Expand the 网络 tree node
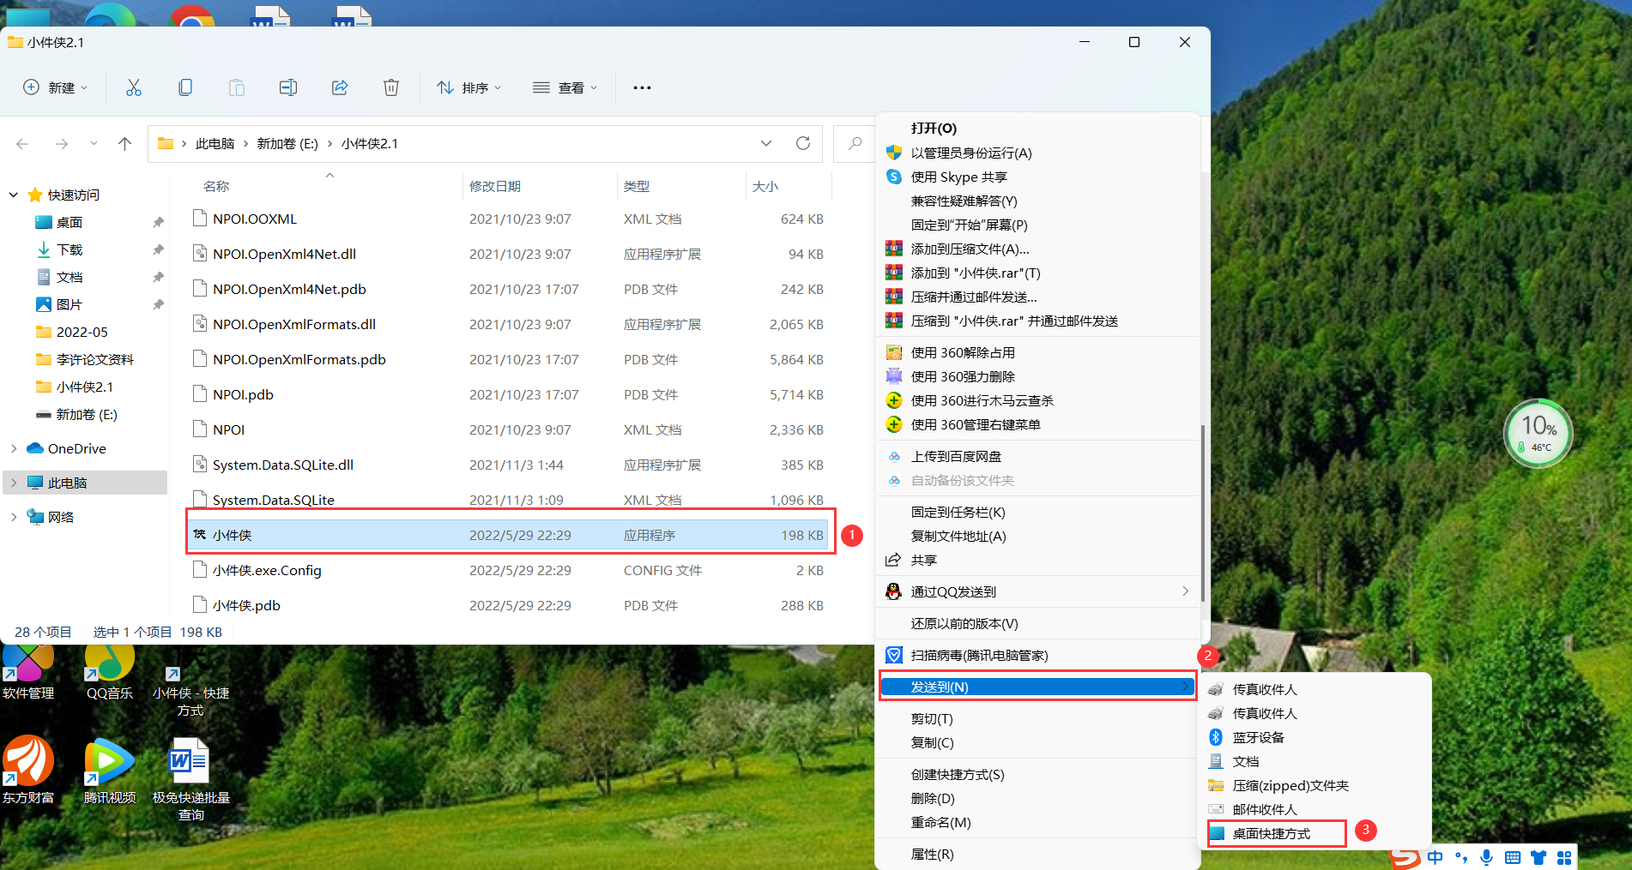This screenshot has height=870, width=1632. pyautogui.click(x=14, y=517)
